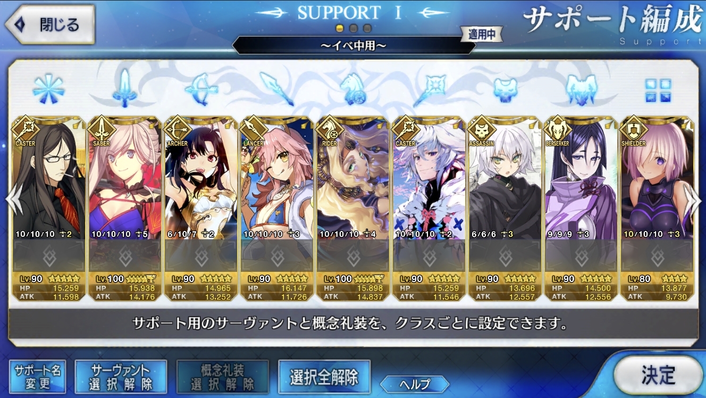
Task: Open the ヘルプ help button
Action: [x=415, y=384]
